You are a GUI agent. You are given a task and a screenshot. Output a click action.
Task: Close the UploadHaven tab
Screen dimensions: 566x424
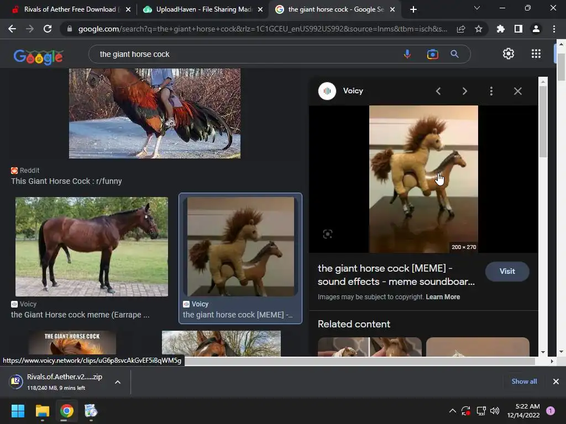[260, 9]
